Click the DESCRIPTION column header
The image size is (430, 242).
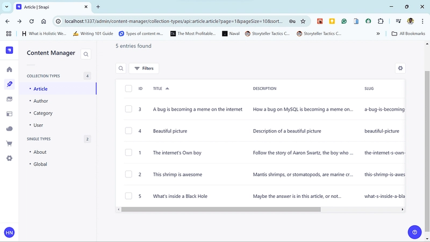click(264, 89)
